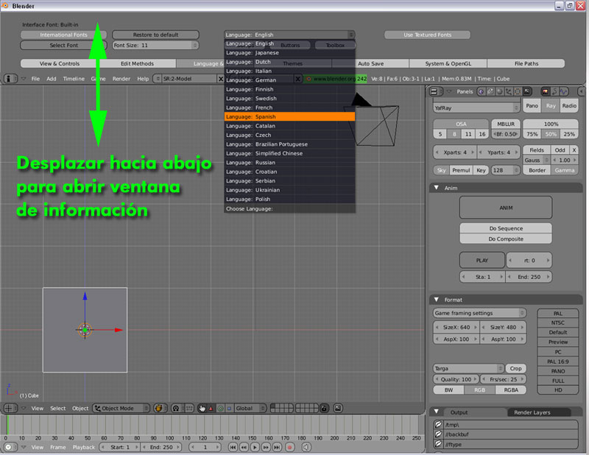Play the timeline animation
This screenshot has height=455, width=589.
[255, 447]
